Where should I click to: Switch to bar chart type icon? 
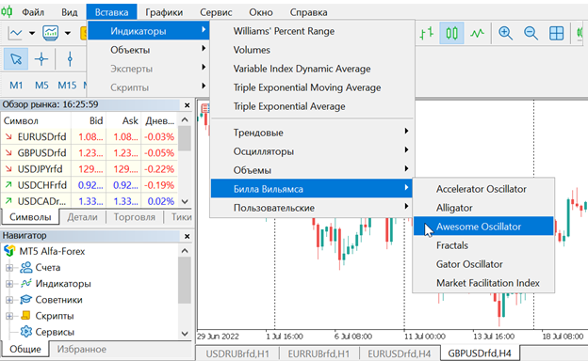click(x=427, y=33)
